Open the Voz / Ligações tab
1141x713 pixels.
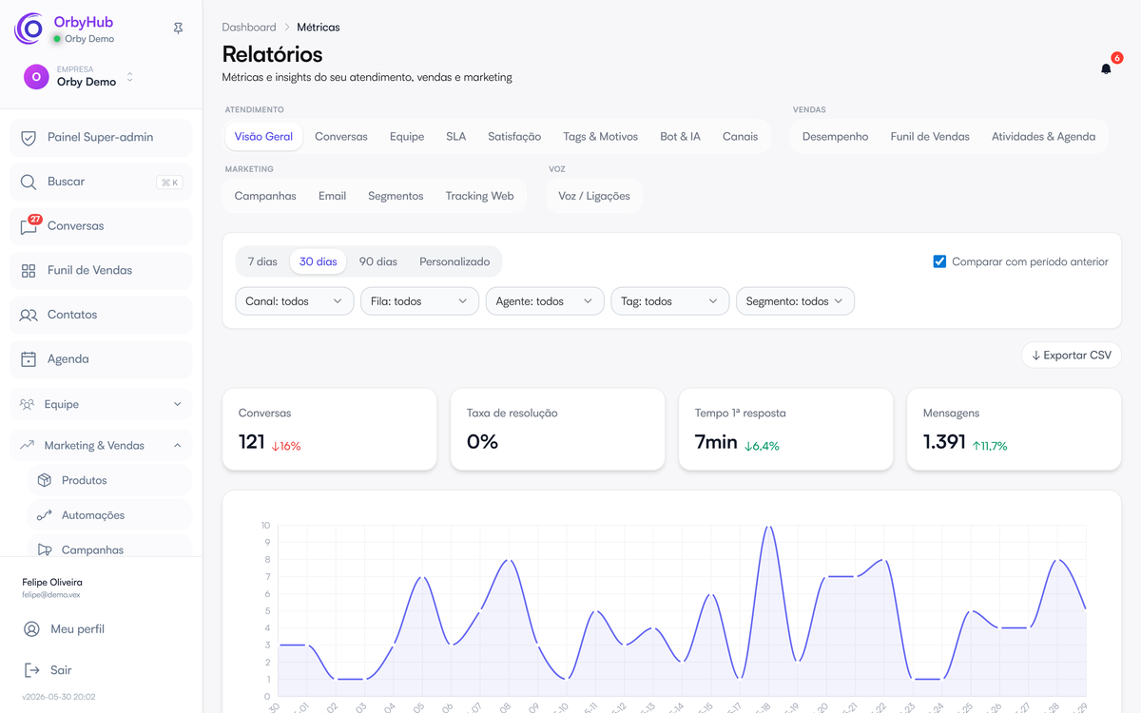tap(594, 196)
